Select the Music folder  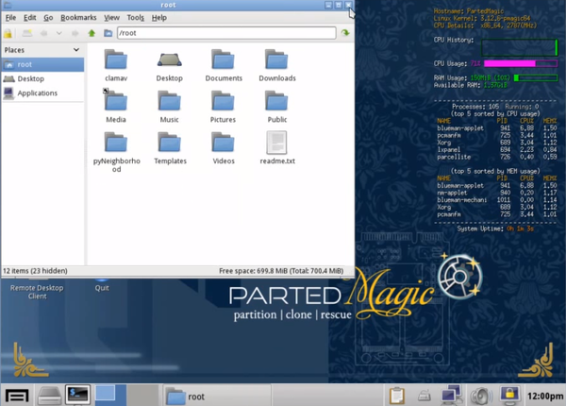(x=169, y=107)
